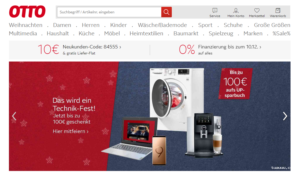295x172 pixels.
Task: Open the Service icon
Action: [215, 10]
